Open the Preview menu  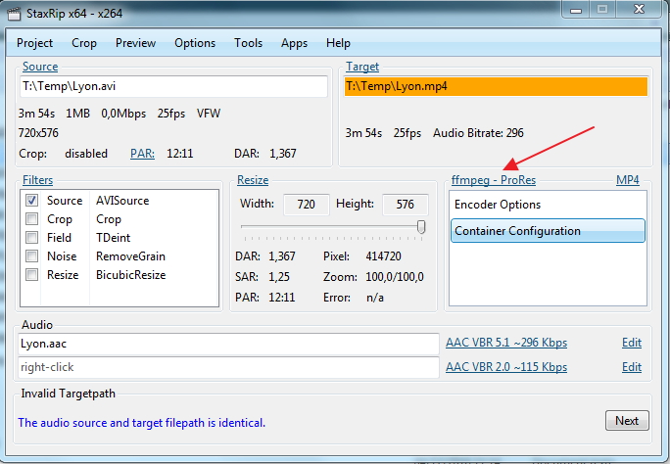tap(135, 43)
